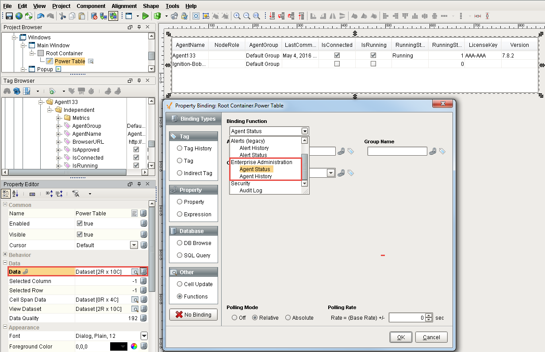Click the No Binding button

(x=193, y=314)
